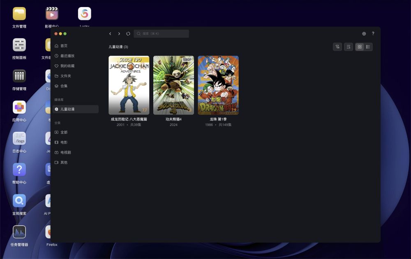The image size is (411, 259).
Task: Open 最近播放 list
Action: tap(76, 56)
